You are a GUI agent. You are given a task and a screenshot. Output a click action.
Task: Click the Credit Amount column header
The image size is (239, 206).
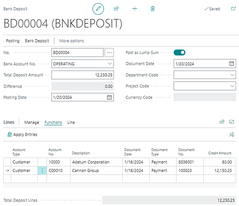pos(219,153)
